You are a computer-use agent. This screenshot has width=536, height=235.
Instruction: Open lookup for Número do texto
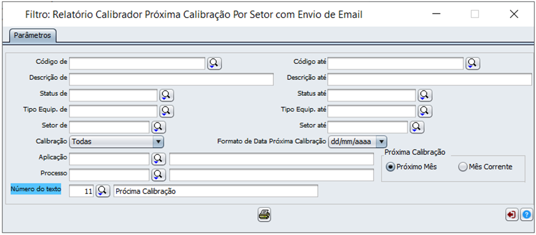point(103,190)
